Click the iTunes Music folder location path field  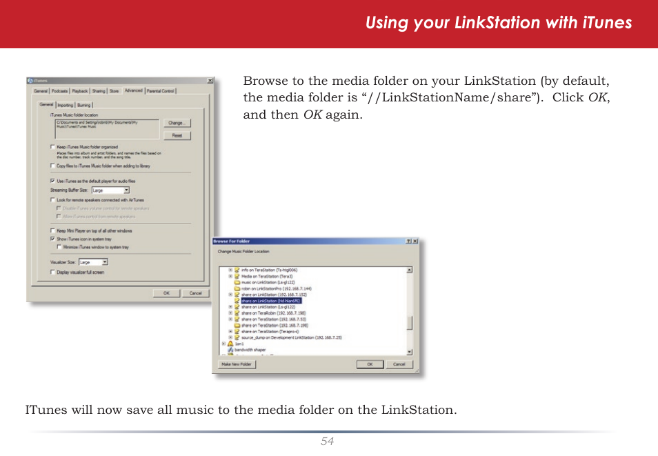(107, 129)
